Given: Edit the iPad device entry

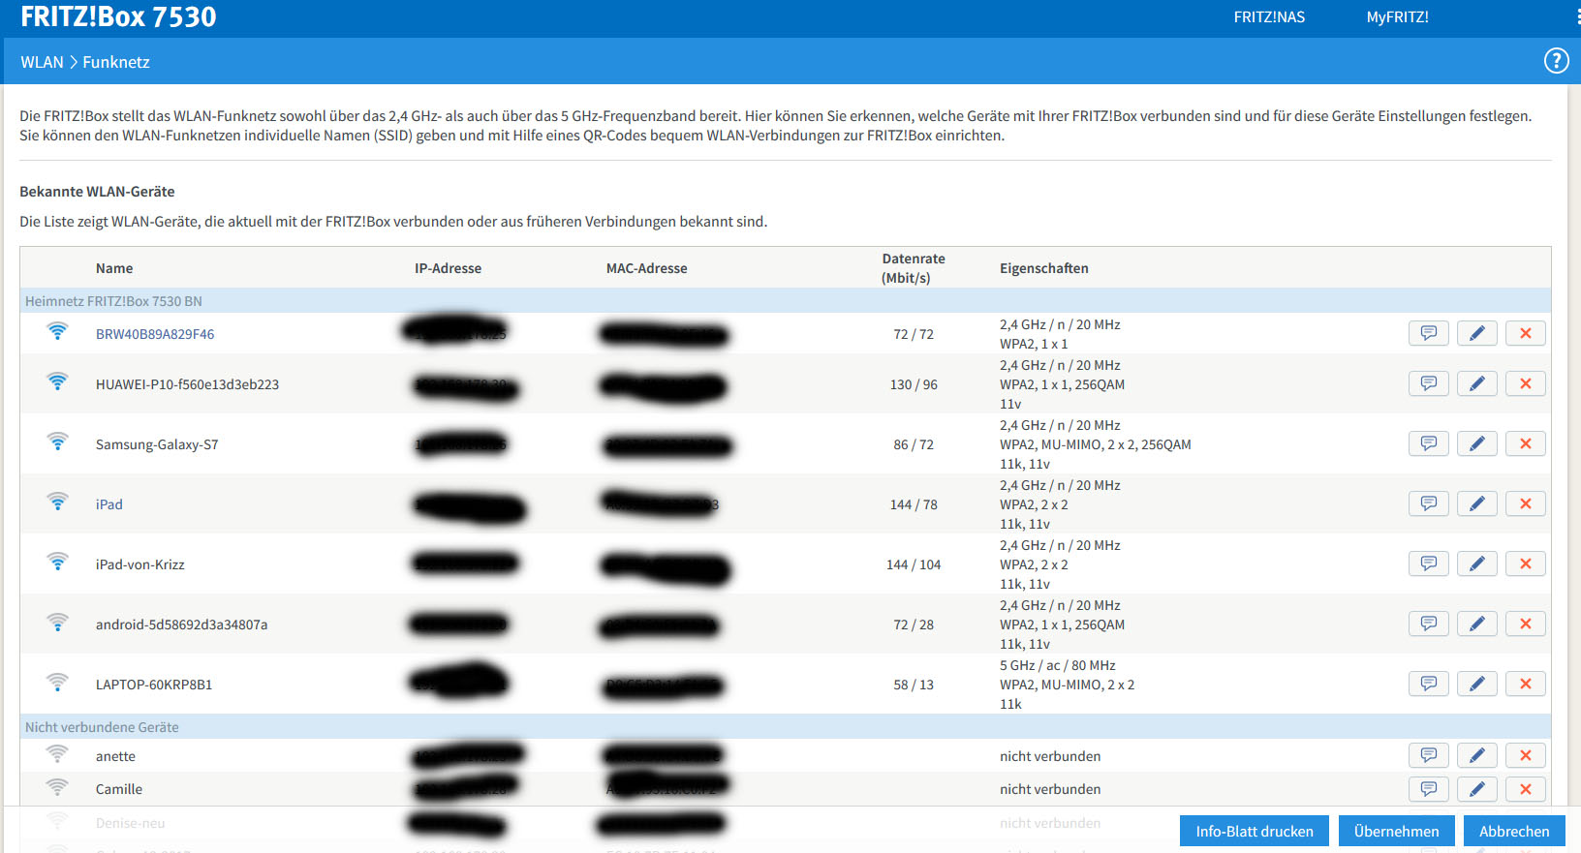Looking at the screenshot, I should [1477, 503].
